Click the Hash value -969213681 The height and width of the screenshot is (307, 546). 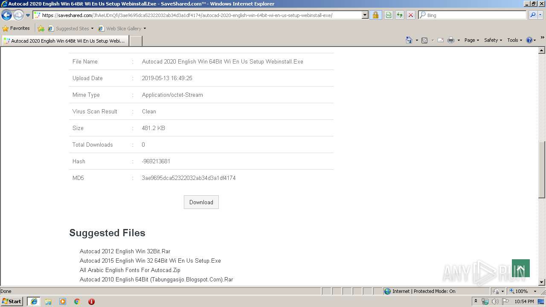(x=156, y=162)
